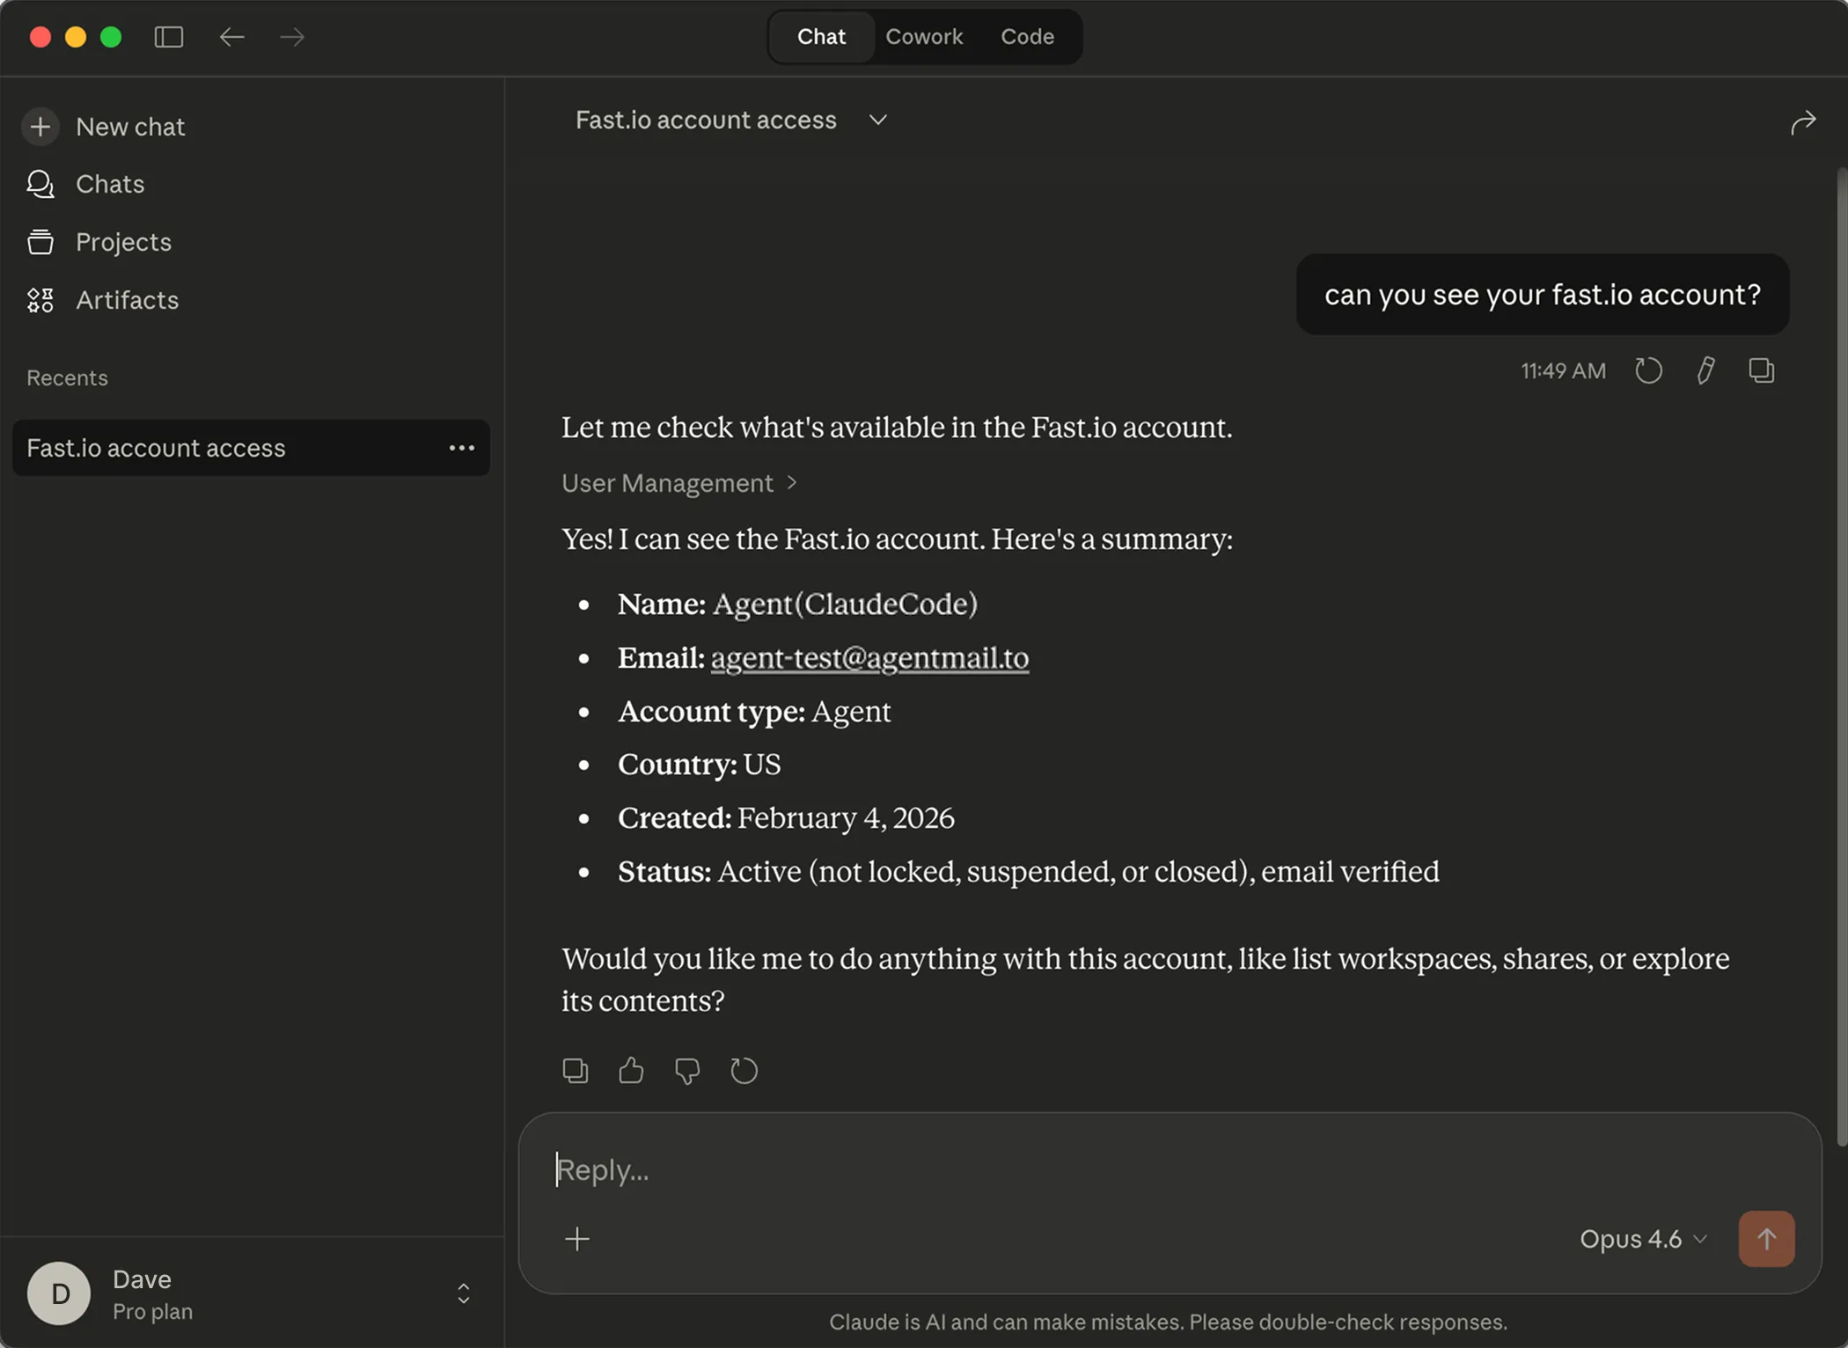Share this conversation

[1802, 122]
